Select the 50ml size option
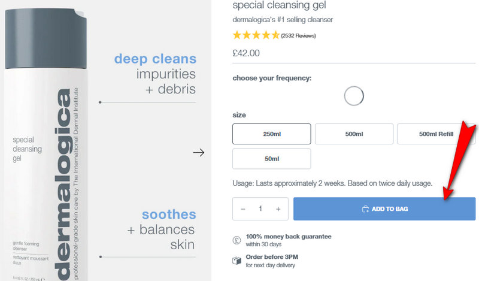This screenshot has height=281, width=479. [x=272, y=159]
